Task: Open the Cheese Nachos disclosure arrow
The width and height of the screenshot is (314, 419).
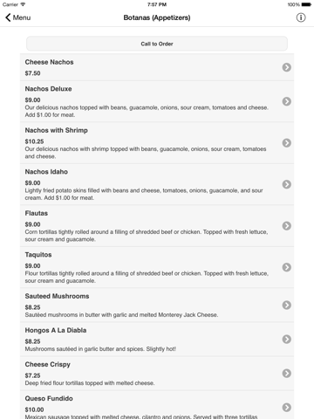Action: click(x=287, y=67)
